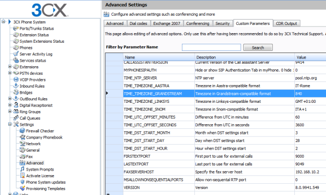Click the Network icon
This screenshot has height=195, width=326.
22,144
